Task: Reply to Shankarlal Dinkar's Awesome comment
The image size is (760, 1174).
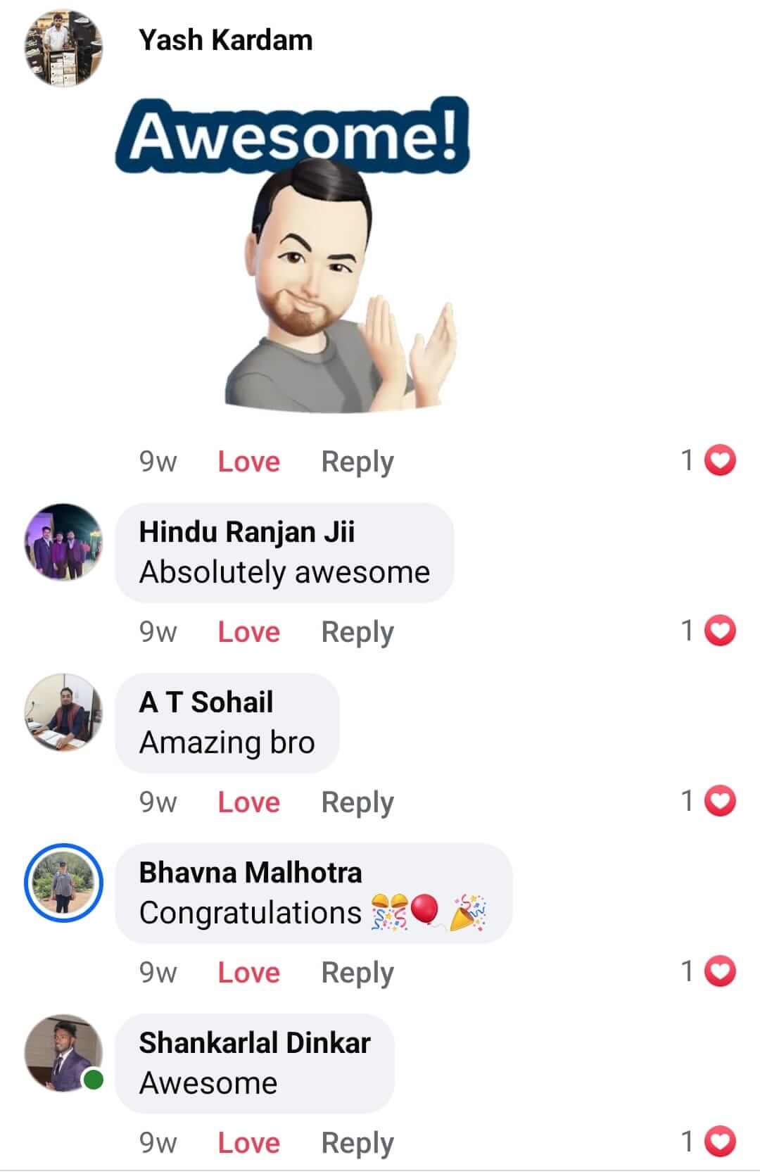Action: (357, 1144)
